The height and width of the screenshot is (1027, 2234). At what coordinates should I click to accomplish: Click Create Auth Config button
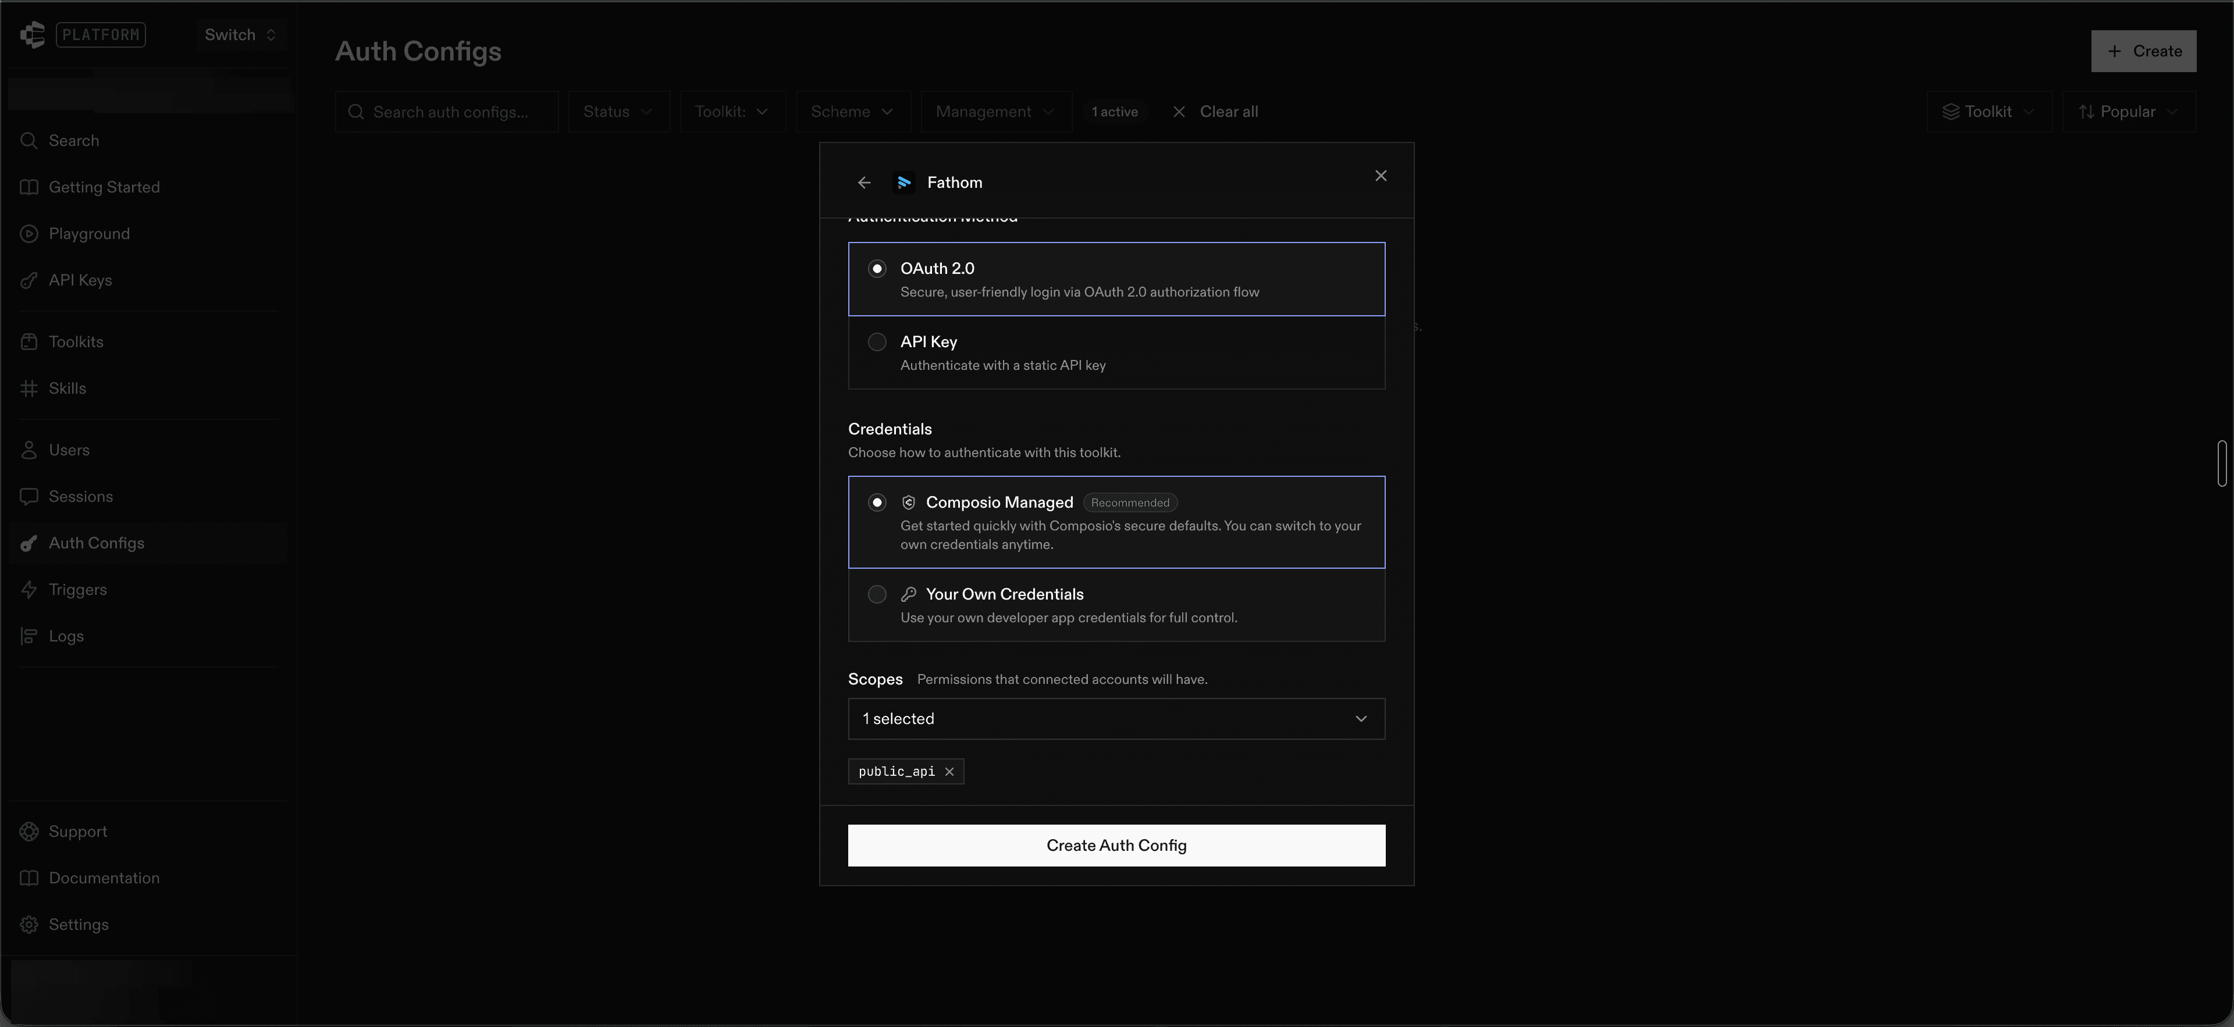coord(1116,845)
